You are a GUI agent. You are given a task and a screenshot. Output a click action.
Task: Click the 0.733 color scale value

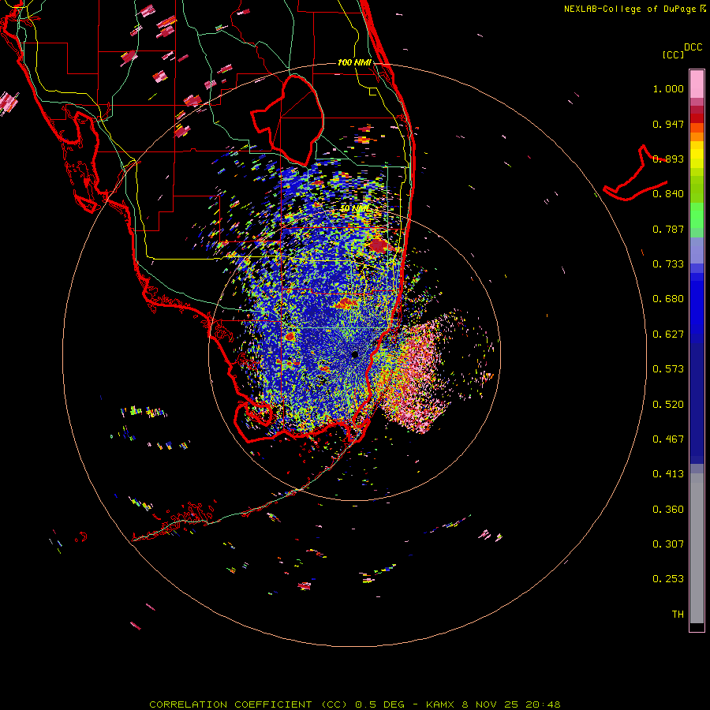(x=668, y=264)
